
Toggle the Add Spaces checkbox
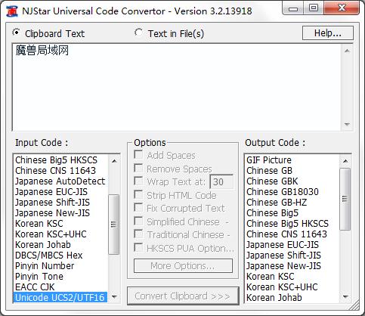[138, 154]
